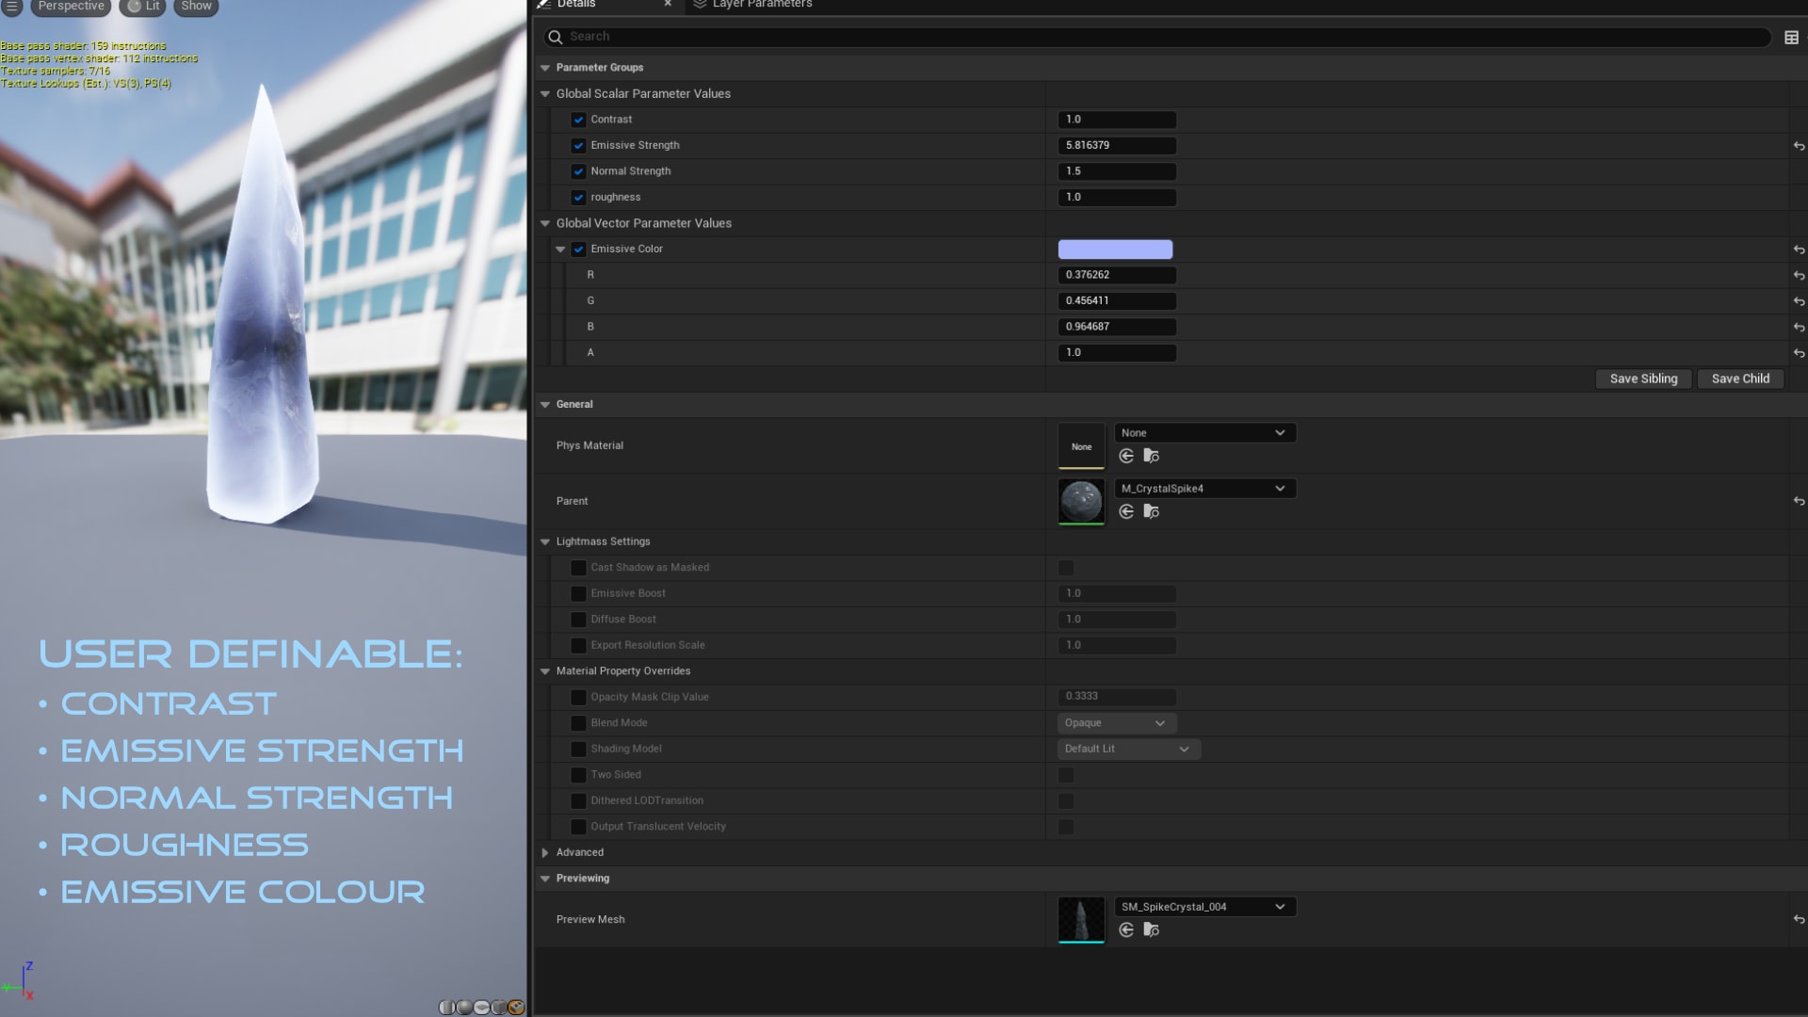Screen dimensions: 1808x1017
Task: Preview the material on a plane
Action: [x=481, y=1007]
